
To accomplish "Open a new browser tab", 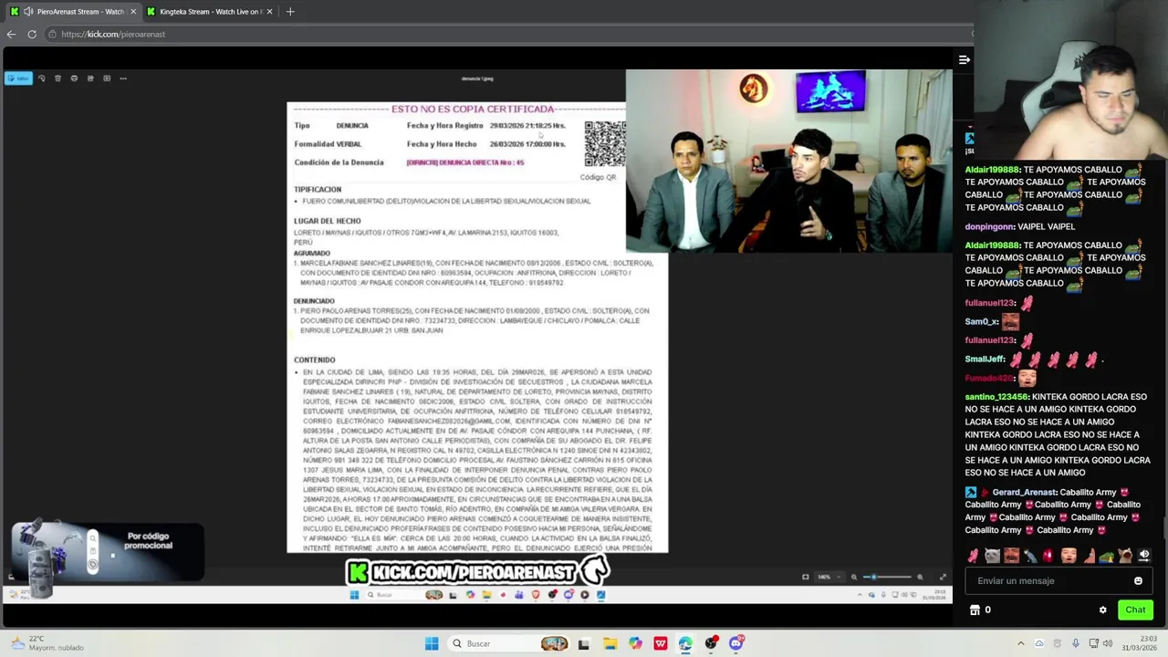I will 290,12.
